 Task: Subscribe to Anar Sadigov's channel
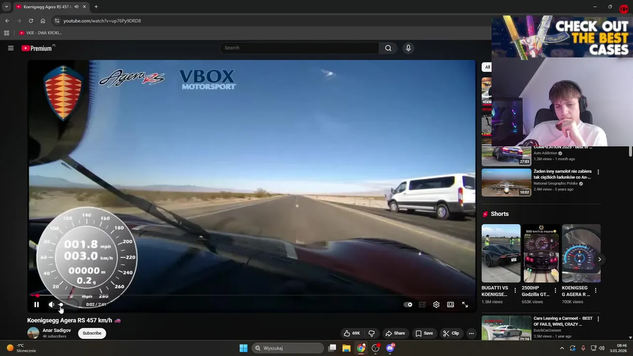click(92, 333)
